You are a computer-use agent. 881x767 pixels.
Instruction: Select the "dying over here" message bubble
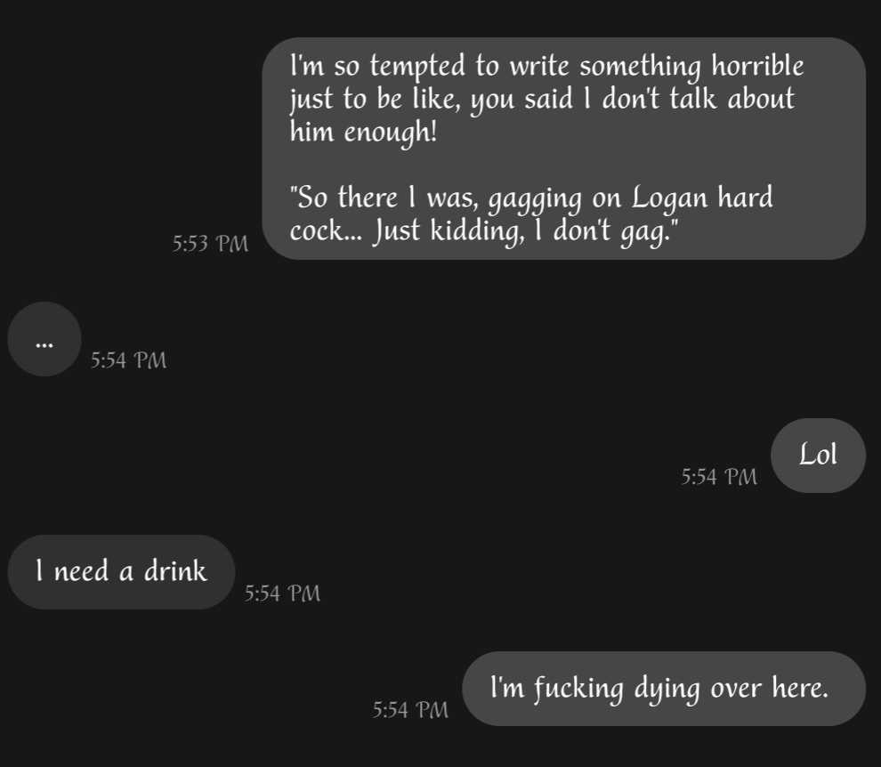(664, 689)
